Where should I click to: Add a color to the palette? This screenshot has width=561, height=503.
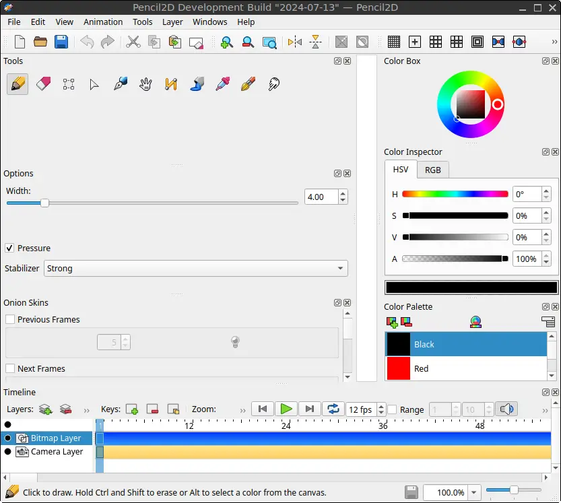(x=392, y=322)
